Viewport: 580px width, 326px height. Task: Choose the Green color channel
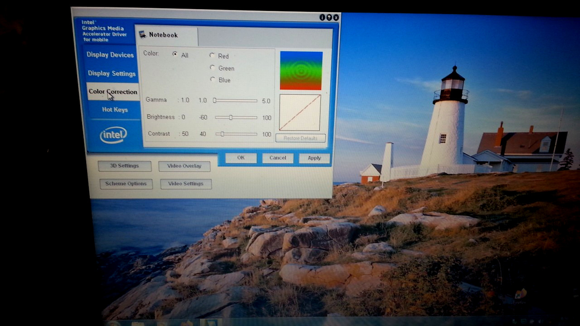click(212, 67)
